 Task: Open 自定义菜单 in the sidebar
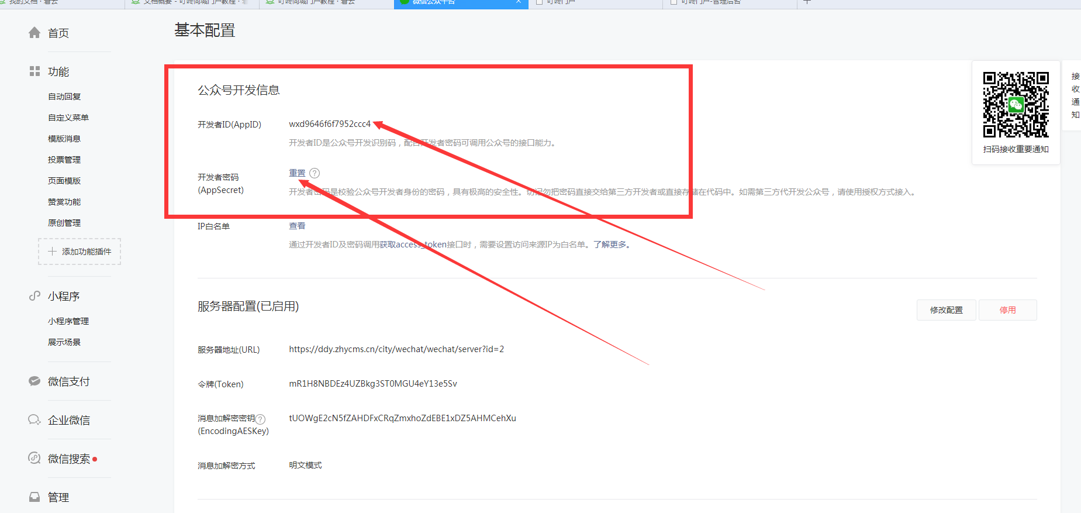point(68,118)
